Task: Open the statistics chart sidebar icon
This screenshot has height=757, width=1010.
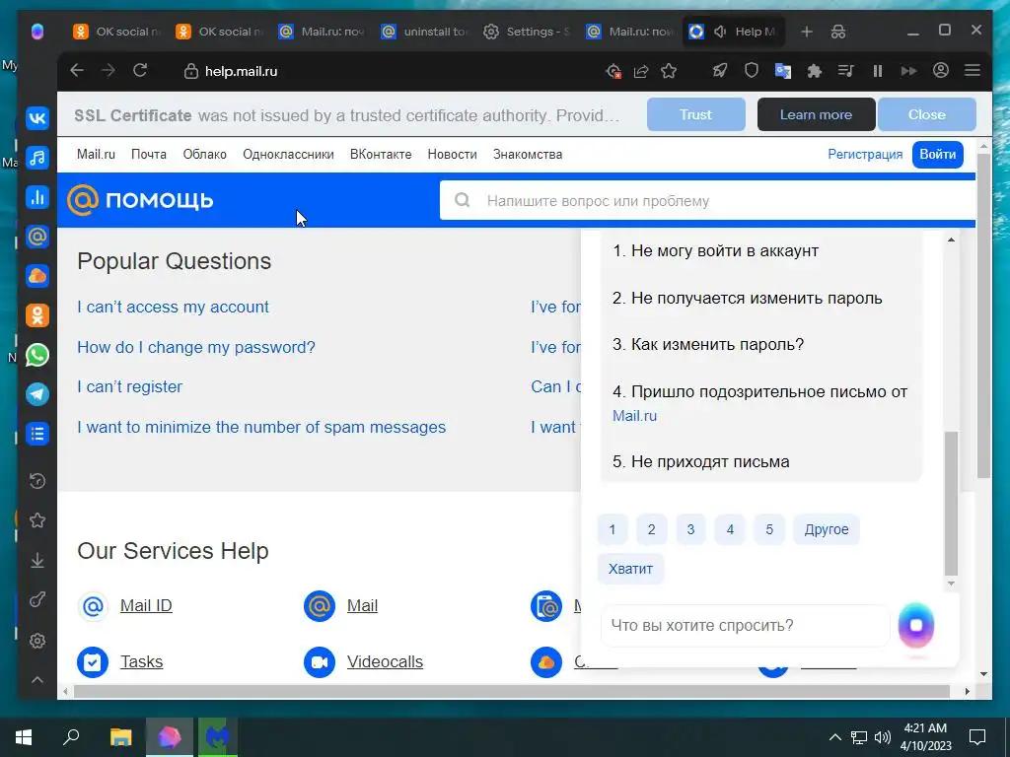Action: point(37,197)
